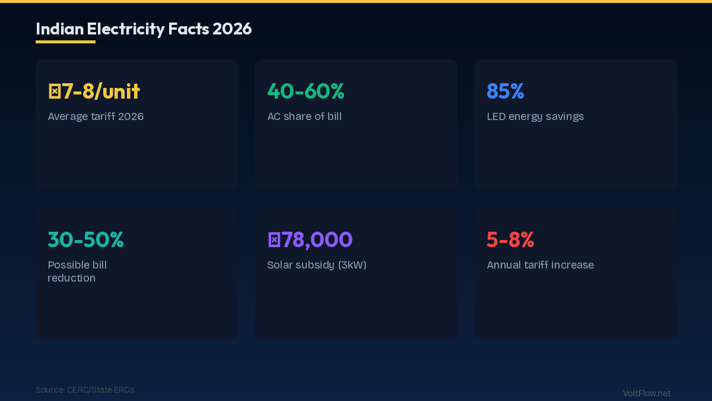
Task: Select the purple ₹78,000 amount
Action: pyautogui.click(x=310, y=239)
